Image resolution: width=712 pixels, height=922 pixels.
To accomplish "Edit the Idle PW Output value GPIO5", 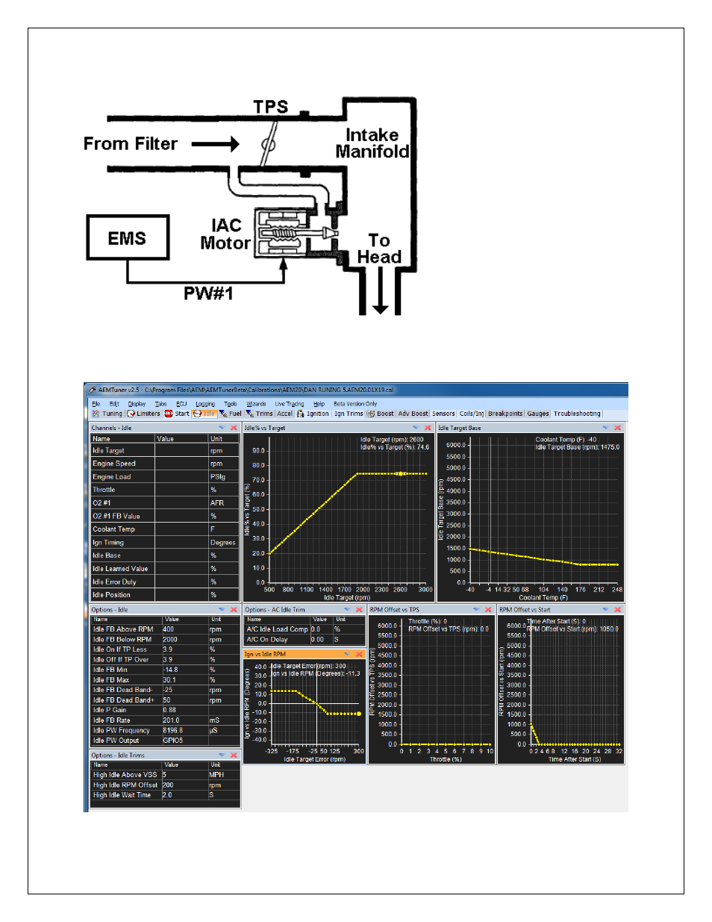I will (x=185, y=741).
